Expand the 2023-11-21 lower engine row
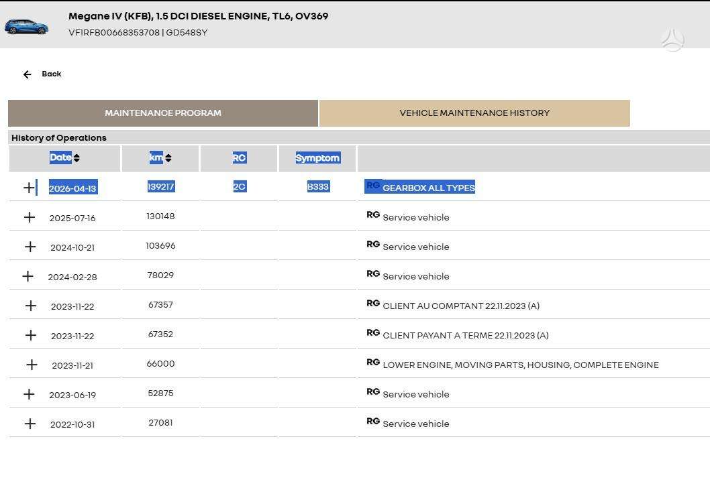This screenshot has height=496, width=710. tap(32, 365)
